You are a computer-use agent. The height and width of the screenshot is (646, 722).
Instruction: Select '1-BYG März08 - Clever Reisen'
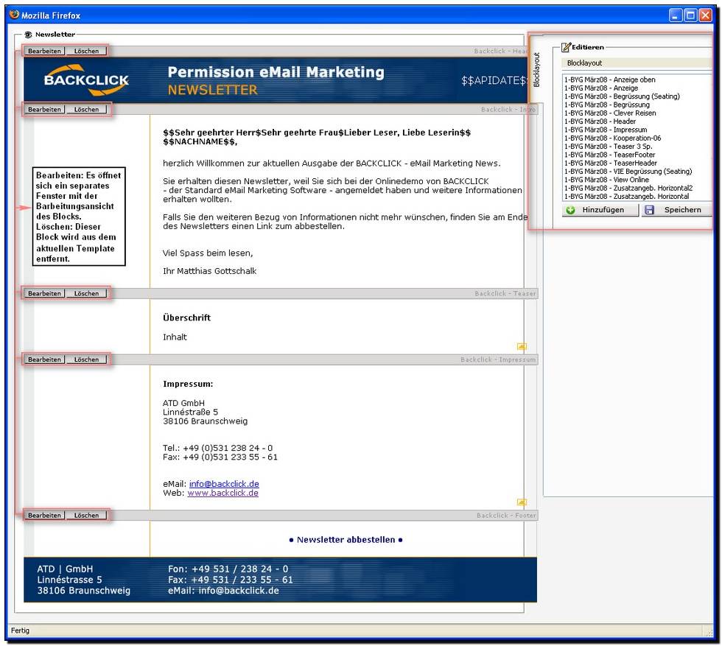(610, 113)
